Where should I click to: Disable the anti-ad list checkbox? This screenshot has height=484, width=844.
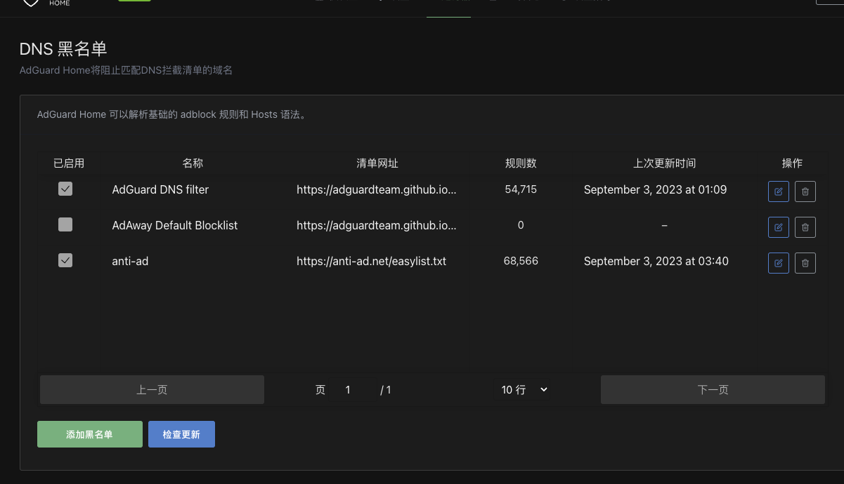tap(65, 260)
